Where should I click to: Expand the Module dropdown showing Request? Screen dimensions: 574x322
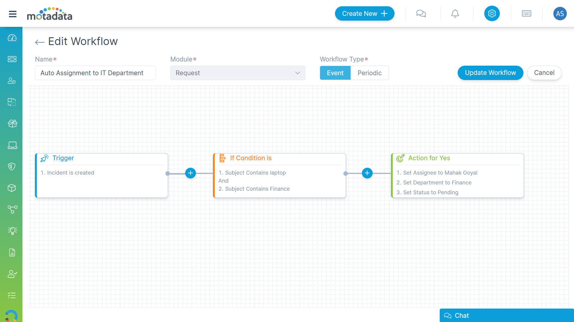click(x=237, y=73)
